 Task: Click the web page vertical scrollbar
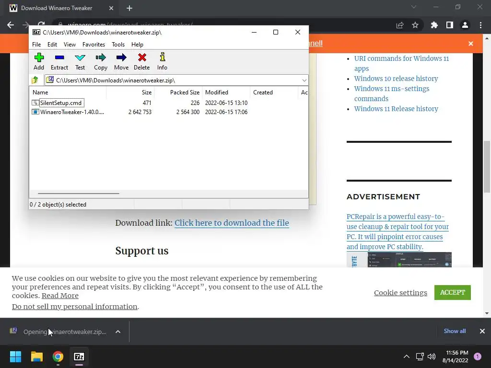tap(487, 166)
